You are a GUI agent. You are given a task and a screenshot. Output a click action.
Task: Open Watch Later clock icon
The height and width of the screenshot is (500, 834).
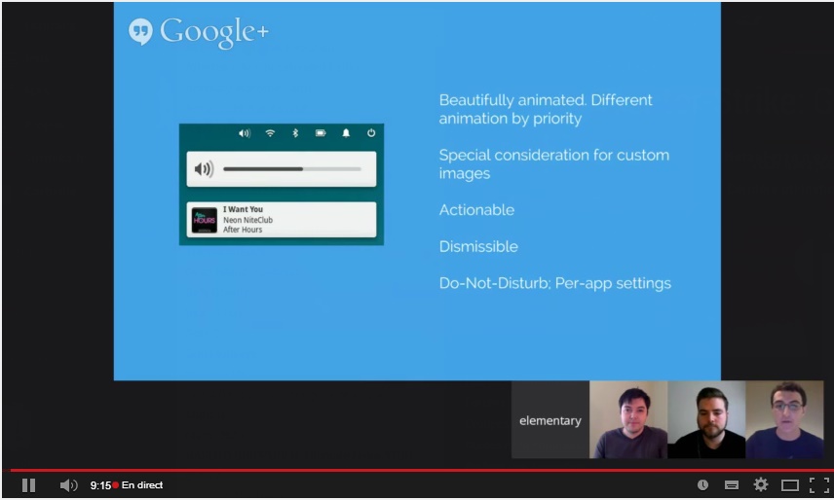tap(702, 484)
